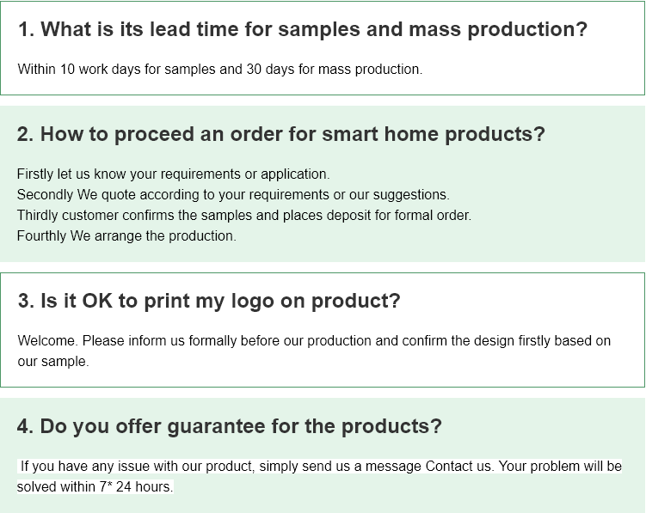Click the line starting with 'Firstly let us know'
The width and height of the screenshot is (646, 513).
174,174
